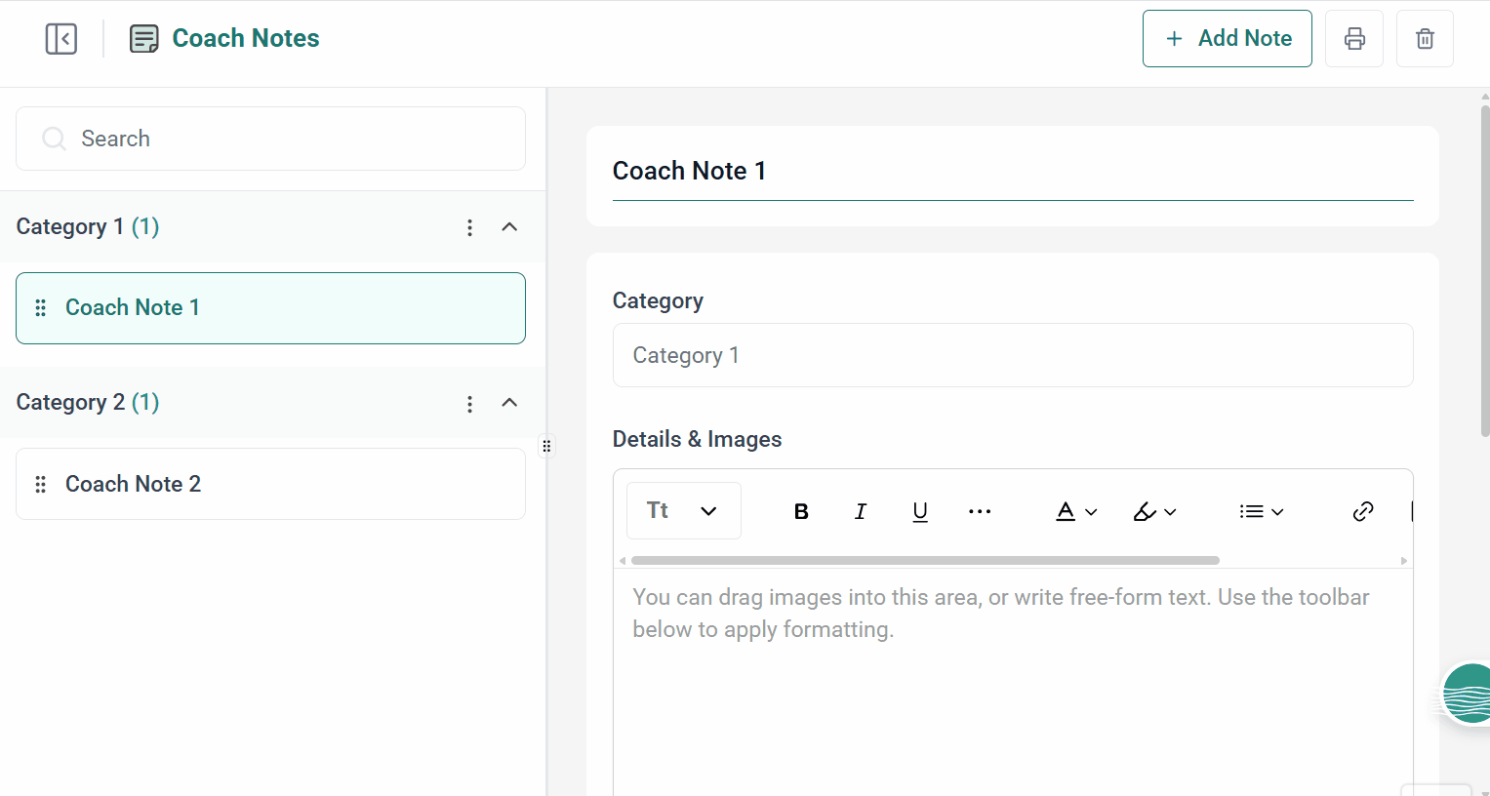Open the print icon
This screenshot has width=1490, height=796.
pos(1353,38)
